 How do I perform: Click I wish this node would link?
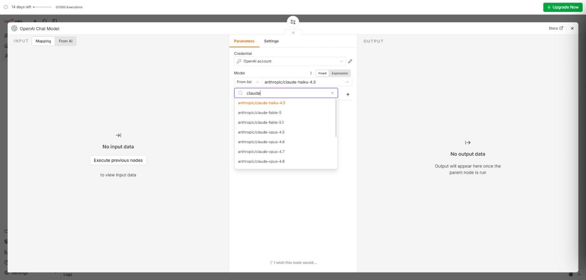pos(293,262)
